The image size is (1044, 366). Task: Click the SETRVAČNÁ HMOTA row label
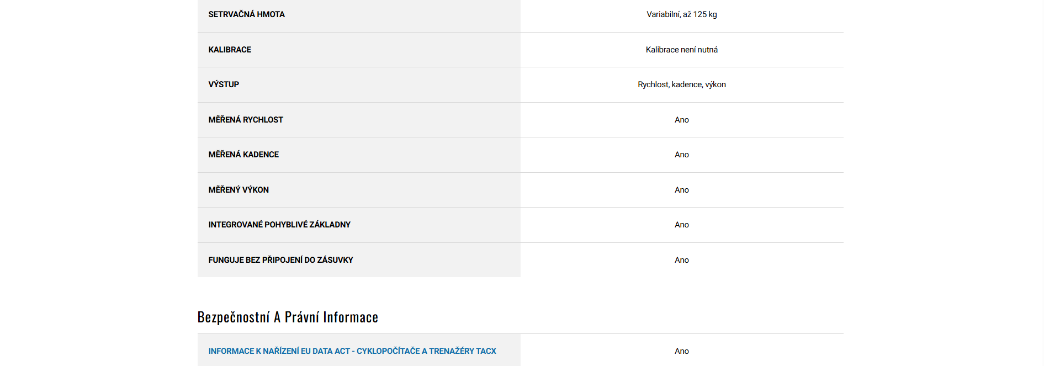tap(246, 14)
